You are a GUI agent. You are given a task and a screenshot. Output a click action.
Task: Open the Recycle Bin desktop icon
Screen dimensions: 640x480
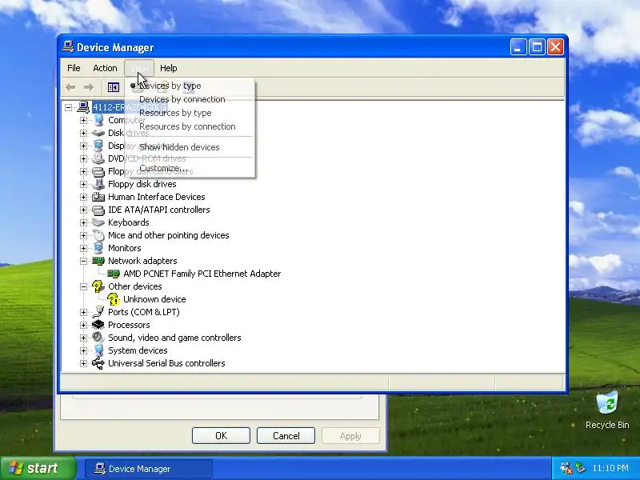pyautogui.click(x=607, y=410)
